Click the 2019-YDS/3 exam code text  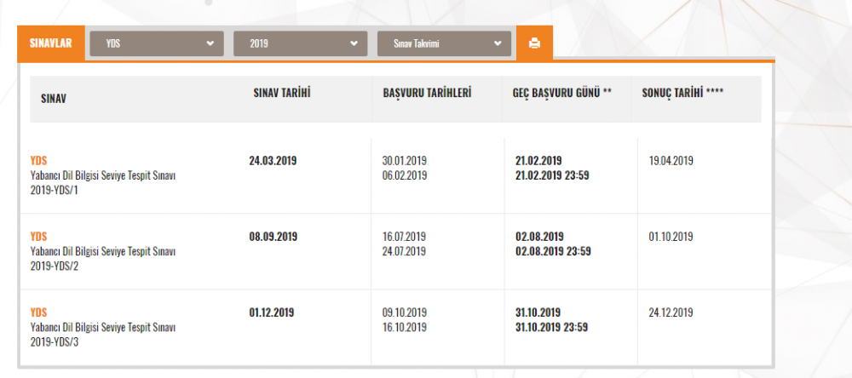coord(55,343)
